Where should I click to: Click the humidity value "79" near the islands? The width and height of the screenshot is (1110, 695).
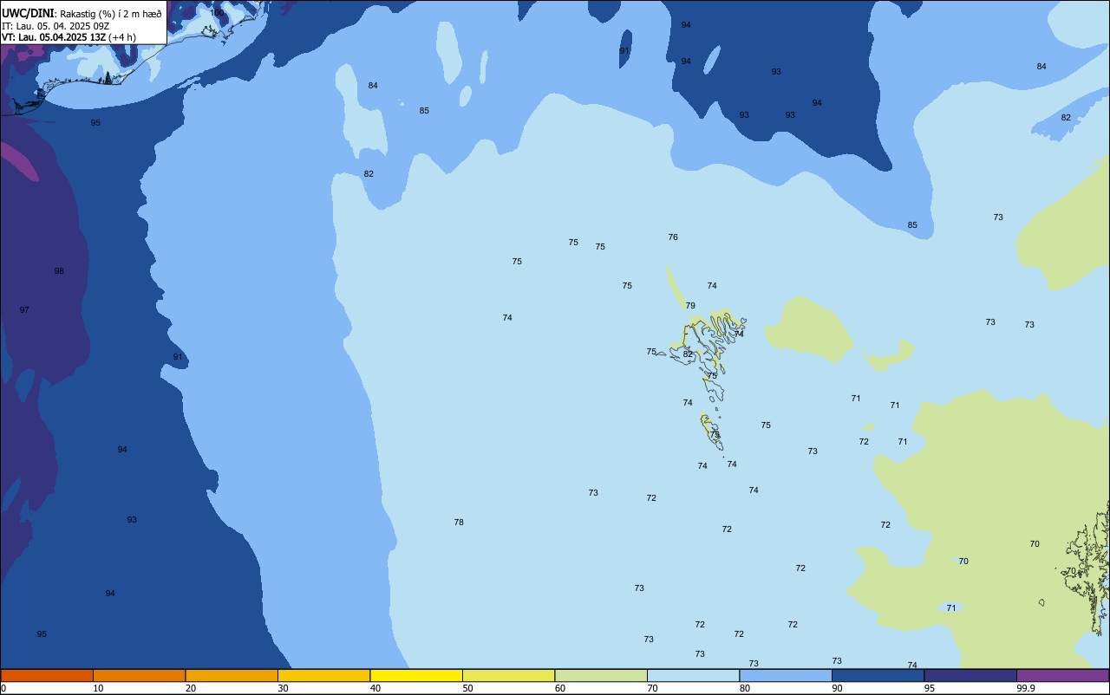coord(690,306)
